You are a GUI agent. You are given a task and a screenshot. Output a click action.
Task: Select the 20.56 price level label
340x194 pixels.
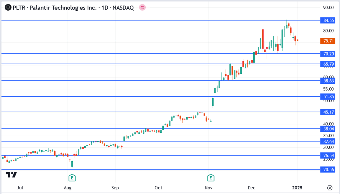pyautogui.click(x=328, y=170)
